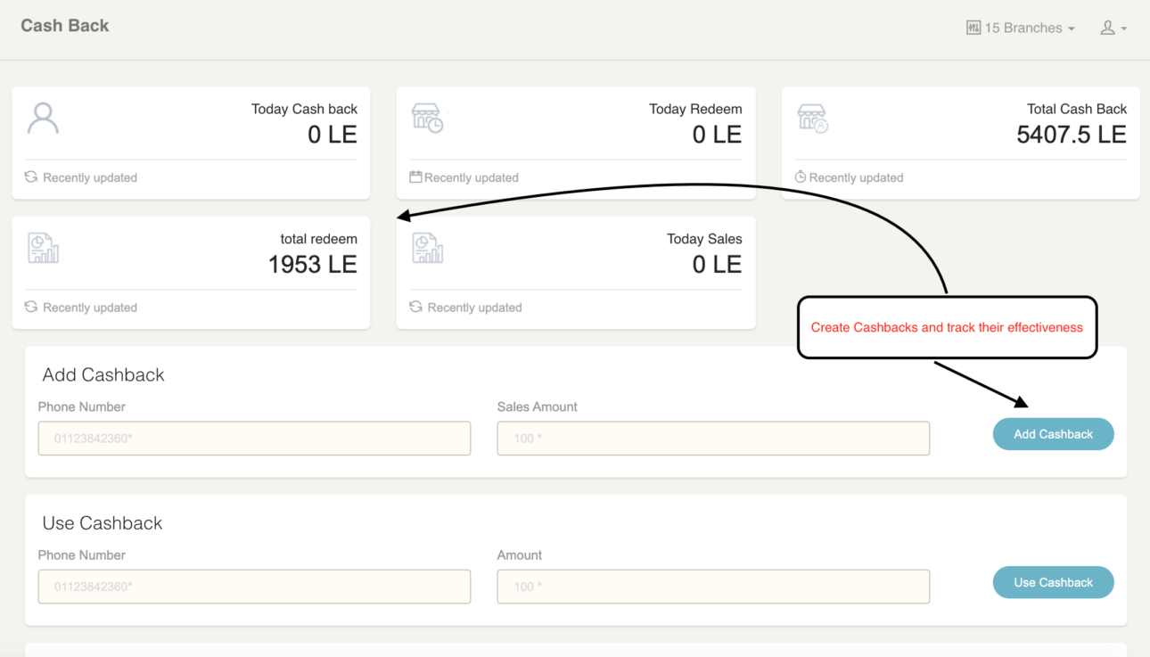This screenshot has width=1150, height=657.
Task: Click refresh icon under Today Cash back
Action: (x=31, y=177)
